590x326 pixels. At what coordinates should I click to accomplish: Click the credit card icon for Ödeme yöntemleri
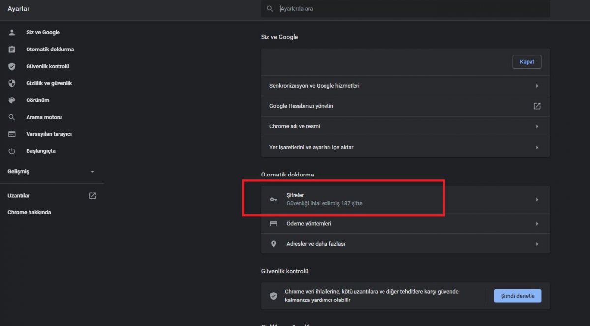click(x=274, y=223)
